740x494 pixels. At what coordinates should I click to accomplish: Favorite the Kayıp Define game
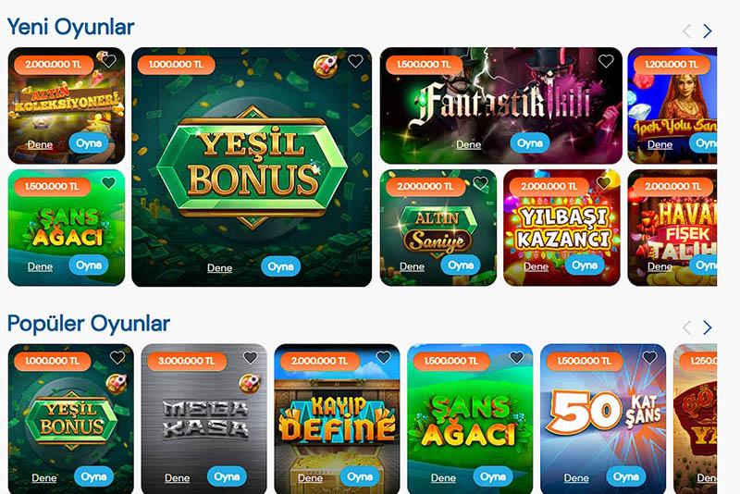384,358
